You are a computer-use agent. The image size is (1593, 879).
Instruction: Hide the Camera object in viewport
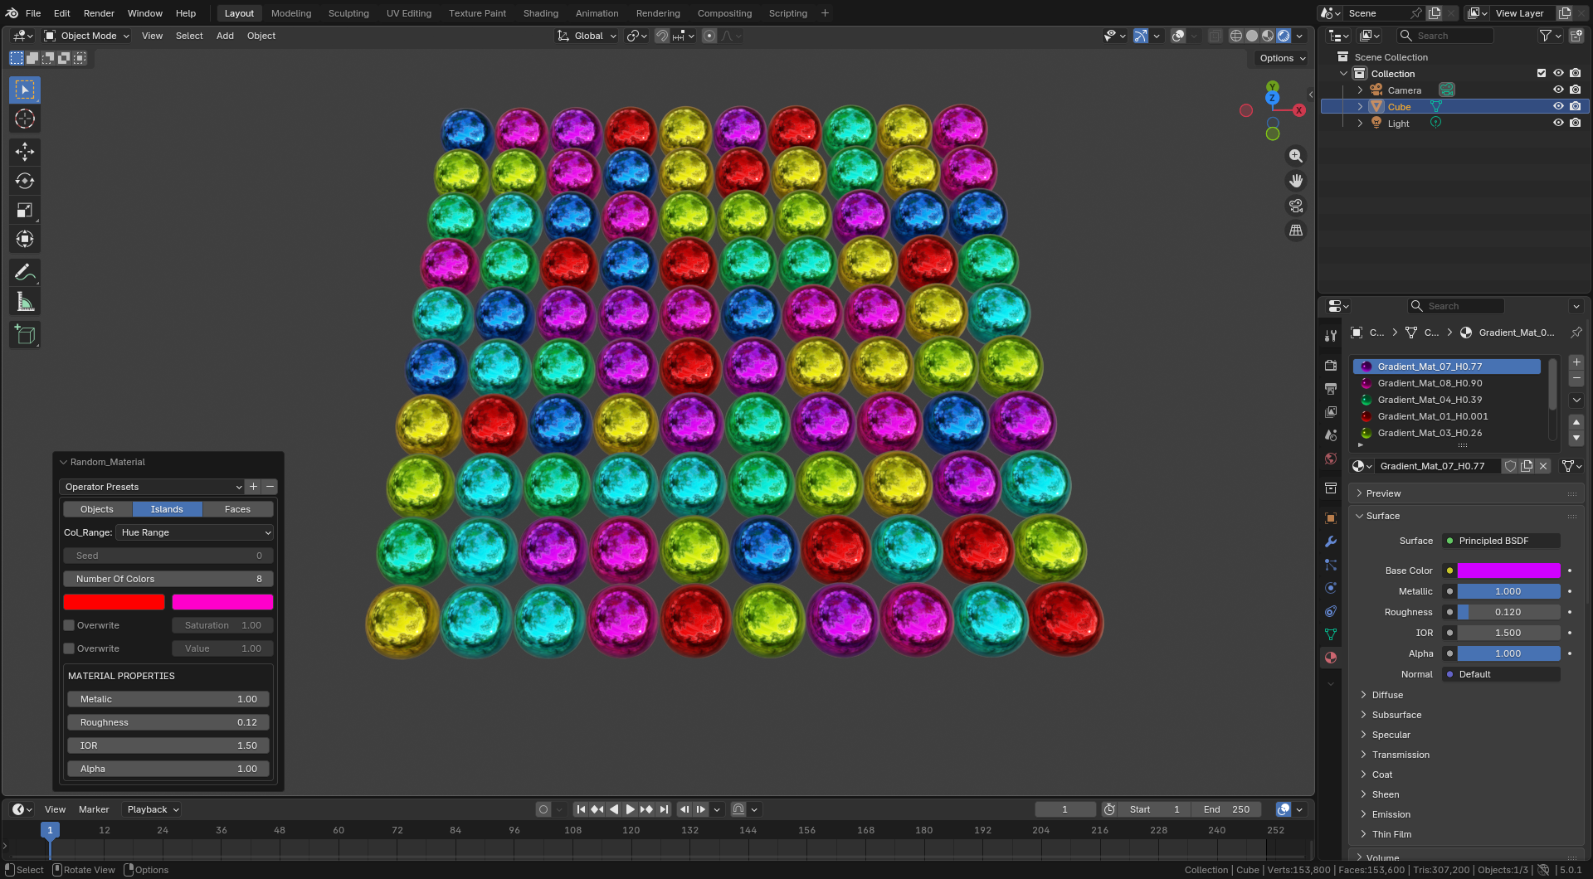[1558, 90]
